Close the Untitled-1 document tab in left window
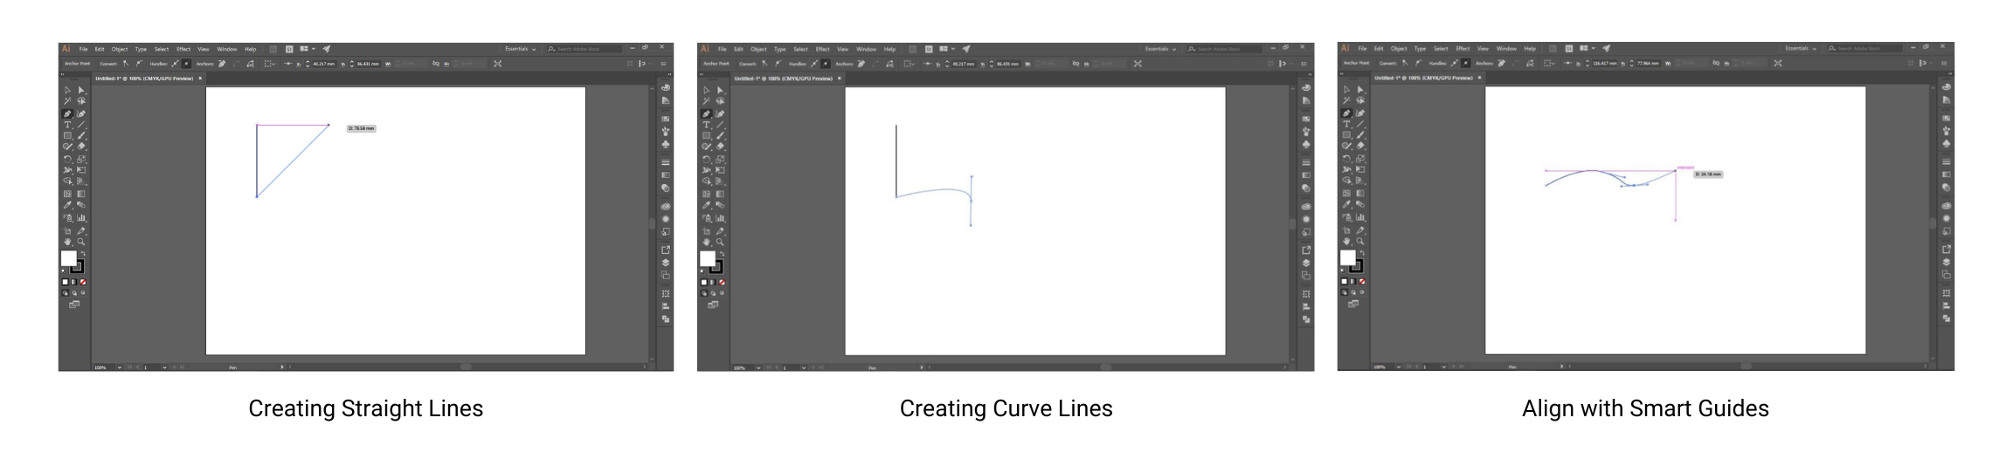The height and width of the screenshot is (452, 2013). coord(200,79)
